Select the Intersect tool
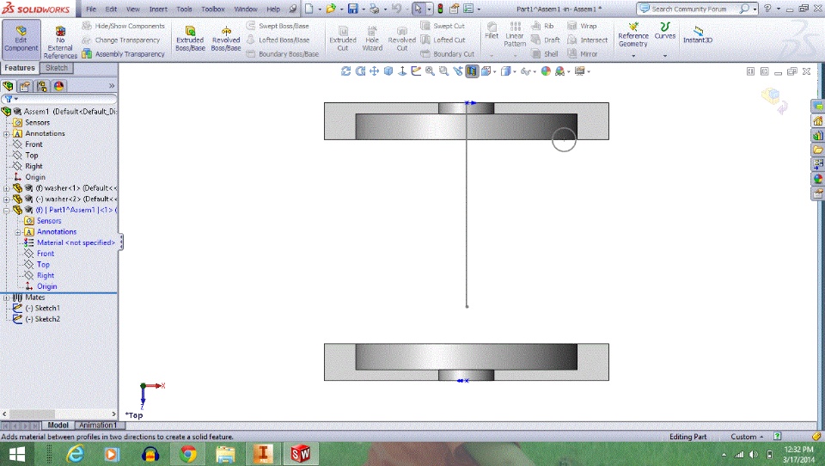The image size is (825, 466). (x=587, y=40)
